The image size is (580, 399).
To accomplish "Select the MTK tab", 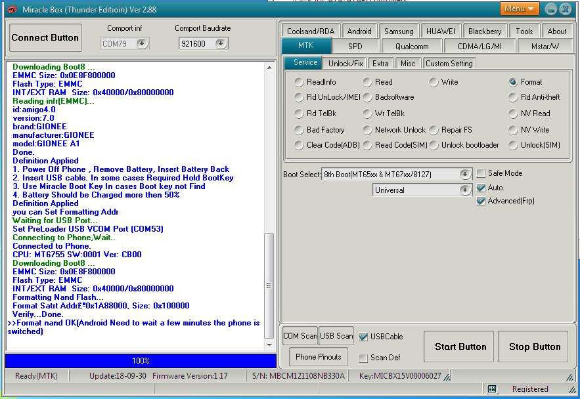I will tap(306, 45).
